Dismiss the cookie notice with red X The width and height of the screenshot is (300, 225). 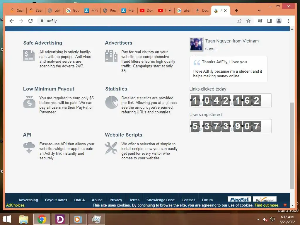[x=285, y=205]
